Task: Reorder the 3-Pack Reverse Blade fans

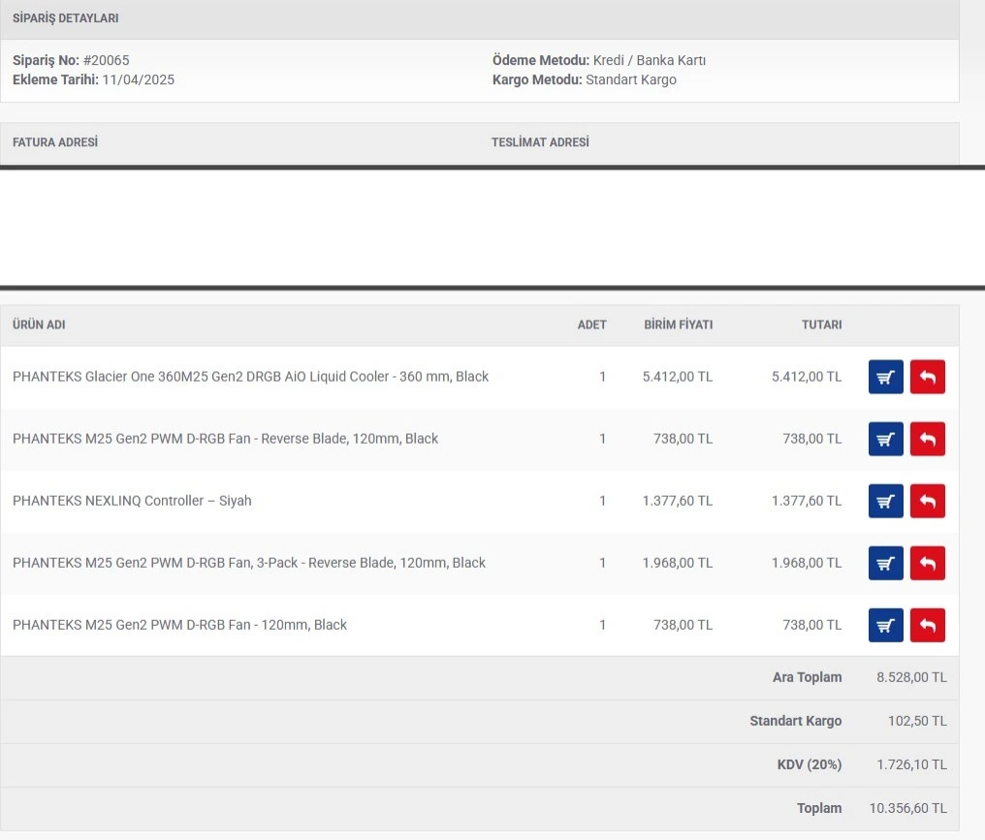Action: 886,563
